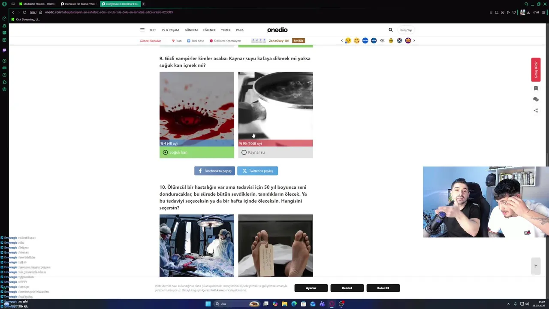Click the scroll-to-top arrow button
Screen dimensions: 549x309
point(536,266)
